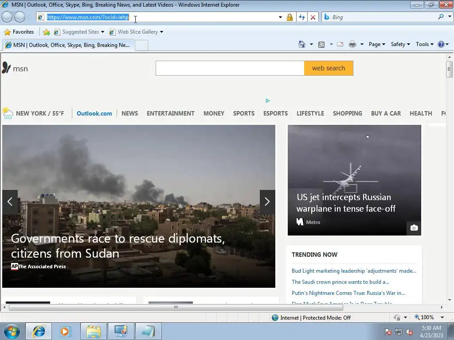This screenshot has width=454, height=340.
Task: Open Putin's Nightmare trending link
Action: [x=348, y=293]
